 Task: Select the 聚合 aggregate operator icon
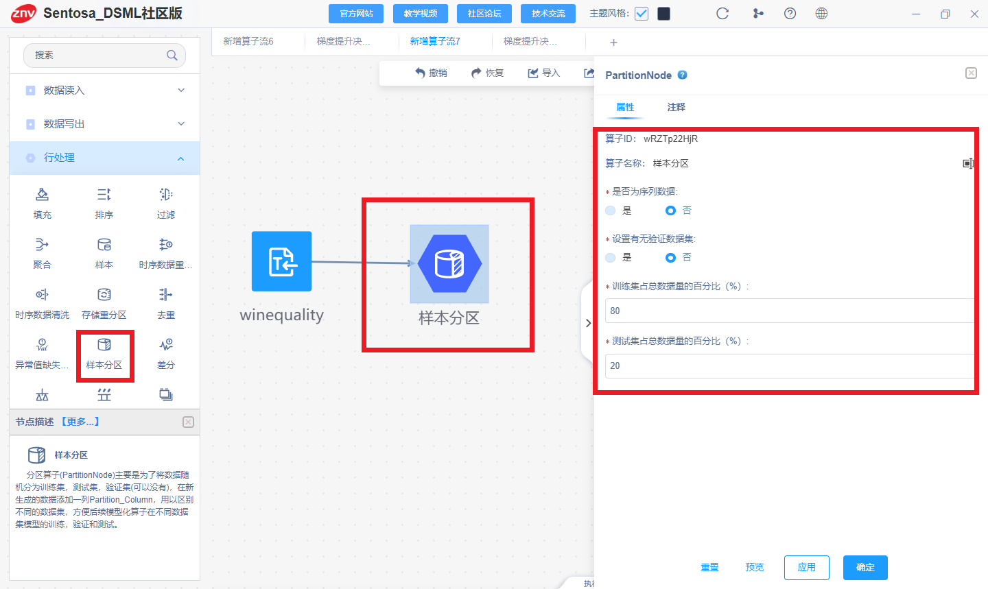click(x=42, y=245)
